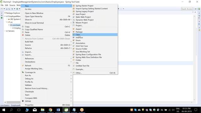
Task: Choose Example... in the New submenu
Action: [x=95, y=69]
